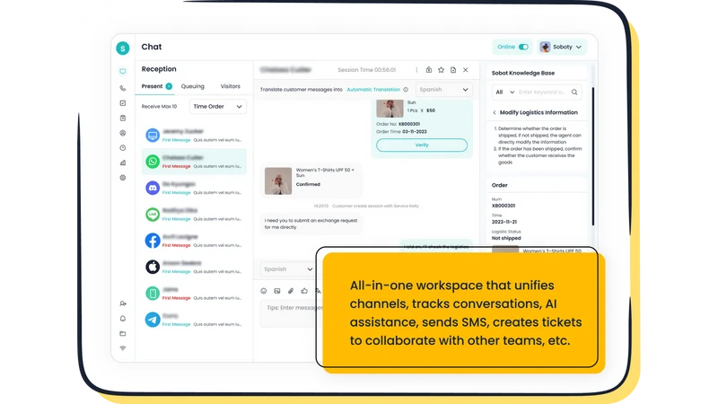Switch to the Visitors tab
The image size is (718, 404).
231,86
